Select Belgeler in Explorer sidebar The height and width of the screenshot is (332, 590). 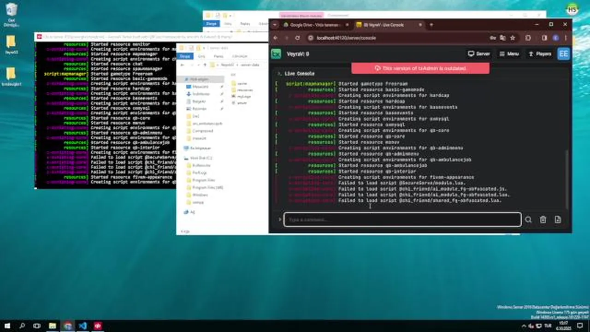pyautogui.click(x=199, y=101)
